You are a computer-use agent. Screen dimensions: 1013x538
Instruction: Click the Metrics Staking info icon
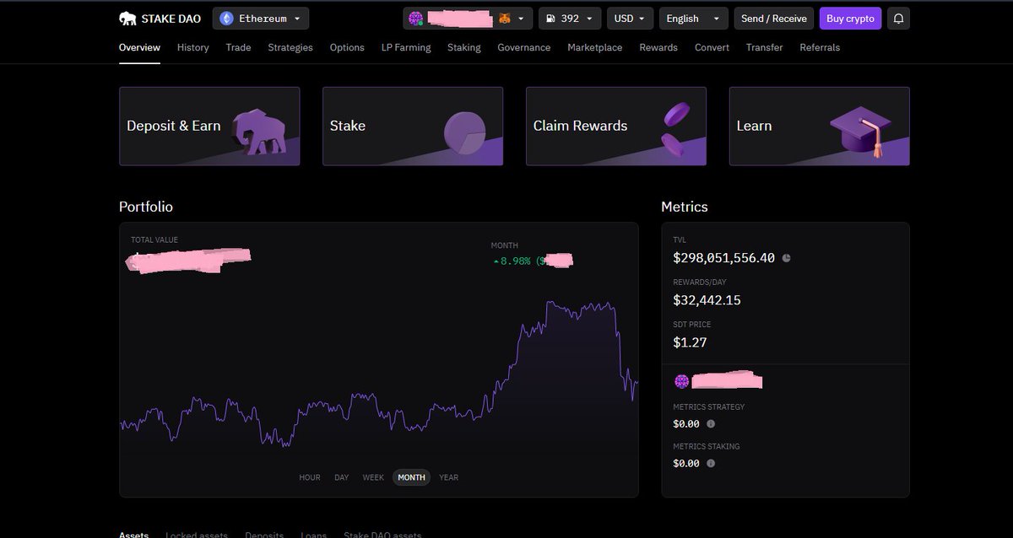(710, 463)
